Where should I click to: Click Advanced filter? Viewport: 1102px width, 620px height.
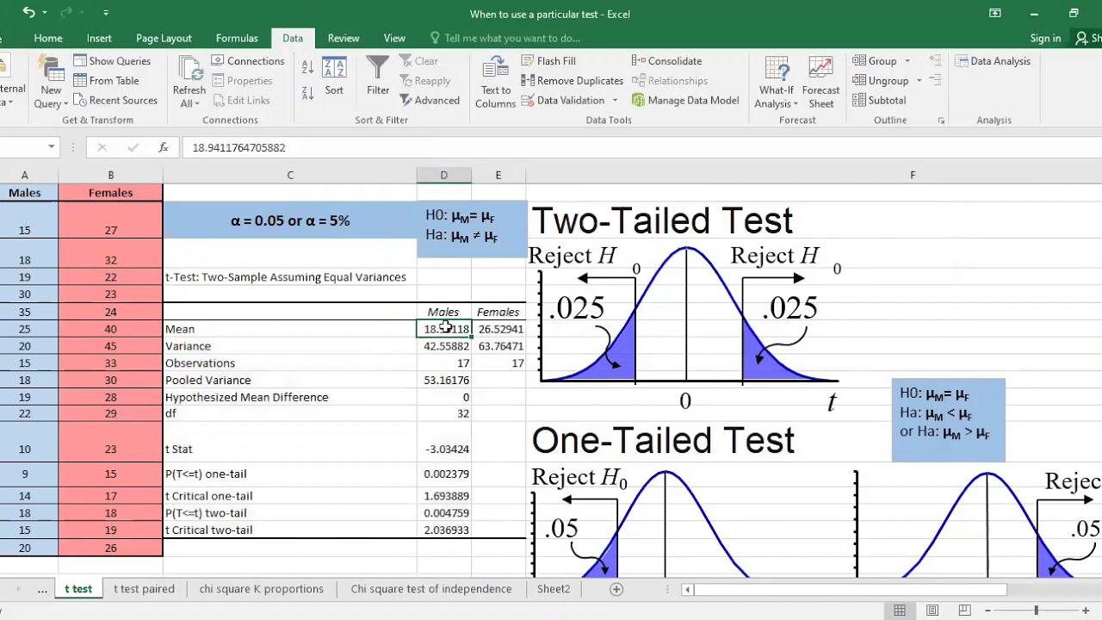click(430, 101)
